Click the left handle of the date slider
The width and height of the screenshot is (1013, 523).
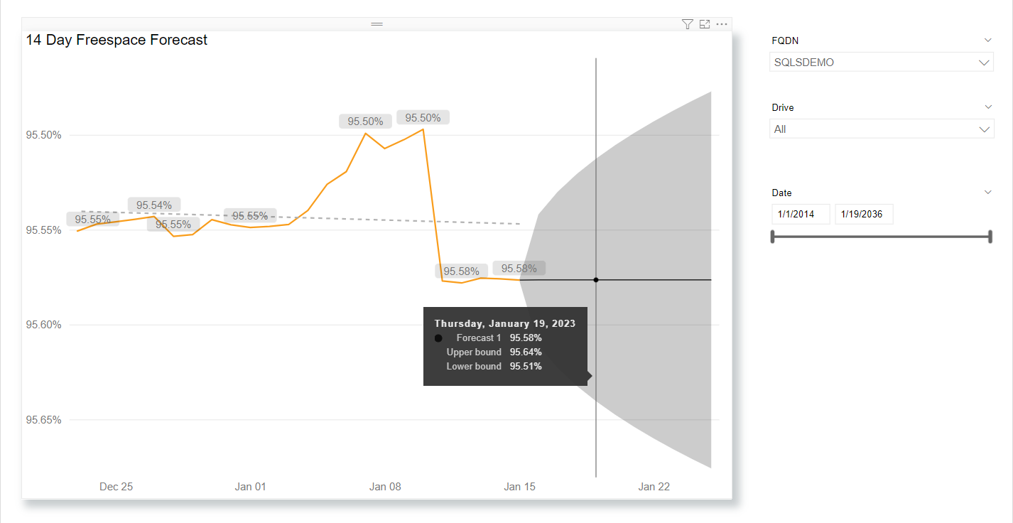[x=773, y=237]
